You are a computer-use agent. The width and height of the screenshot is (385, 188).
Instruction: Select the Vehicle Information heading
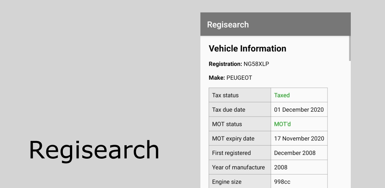click(x=247, y=49)
